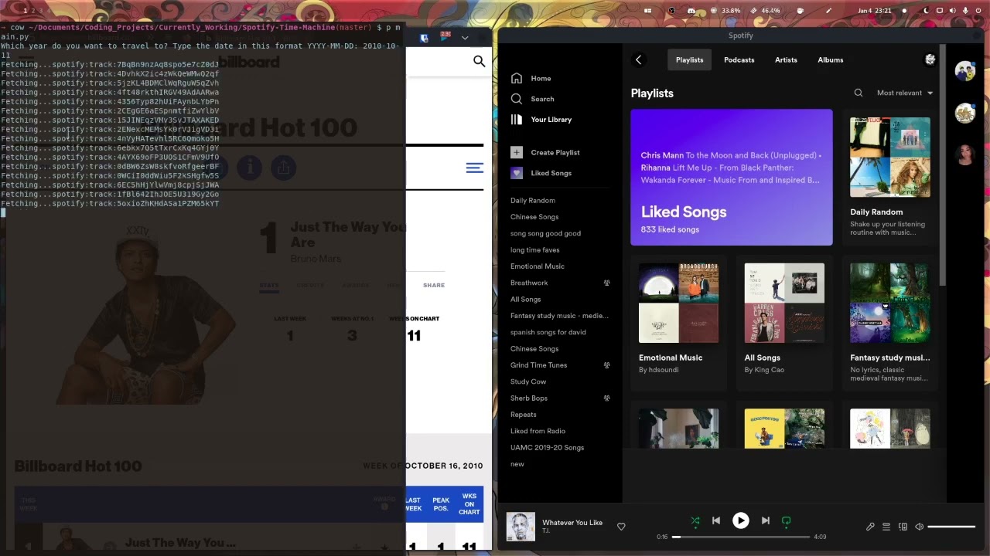Select Daily Random in sidebar list
Image resolution: width=990 pixels, height=556 pixels.
[x=533, y=201]
